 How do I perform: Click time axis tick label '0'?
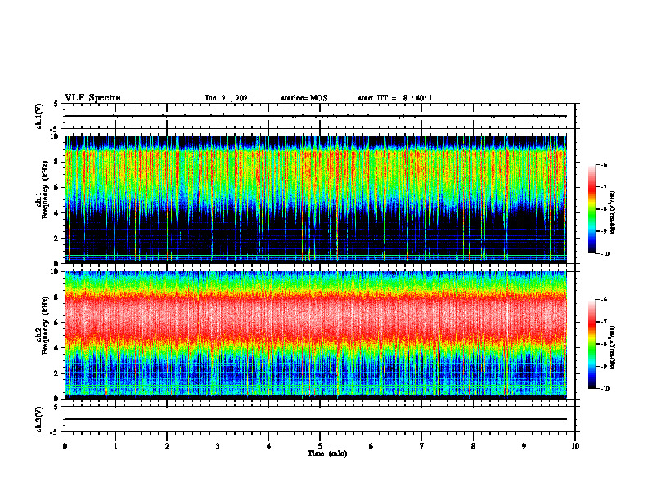(x=65, y=446)
